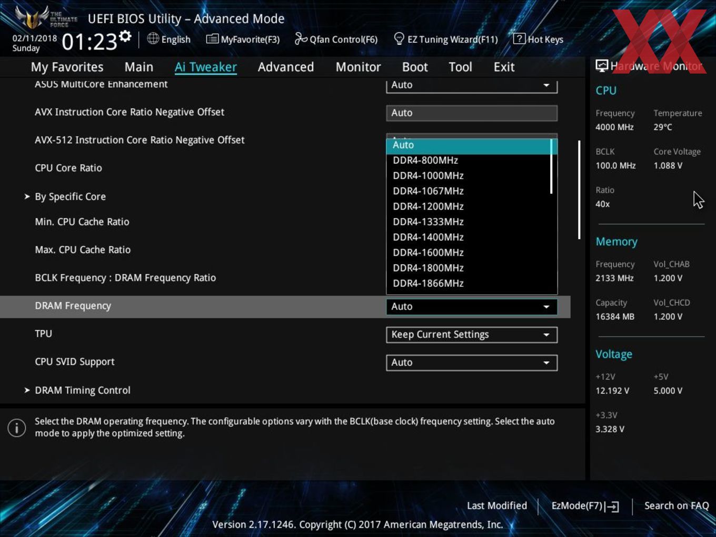716x537 pixels.
Task: Select DDR4-1200MHz option
Action: (x=468, y=206)
